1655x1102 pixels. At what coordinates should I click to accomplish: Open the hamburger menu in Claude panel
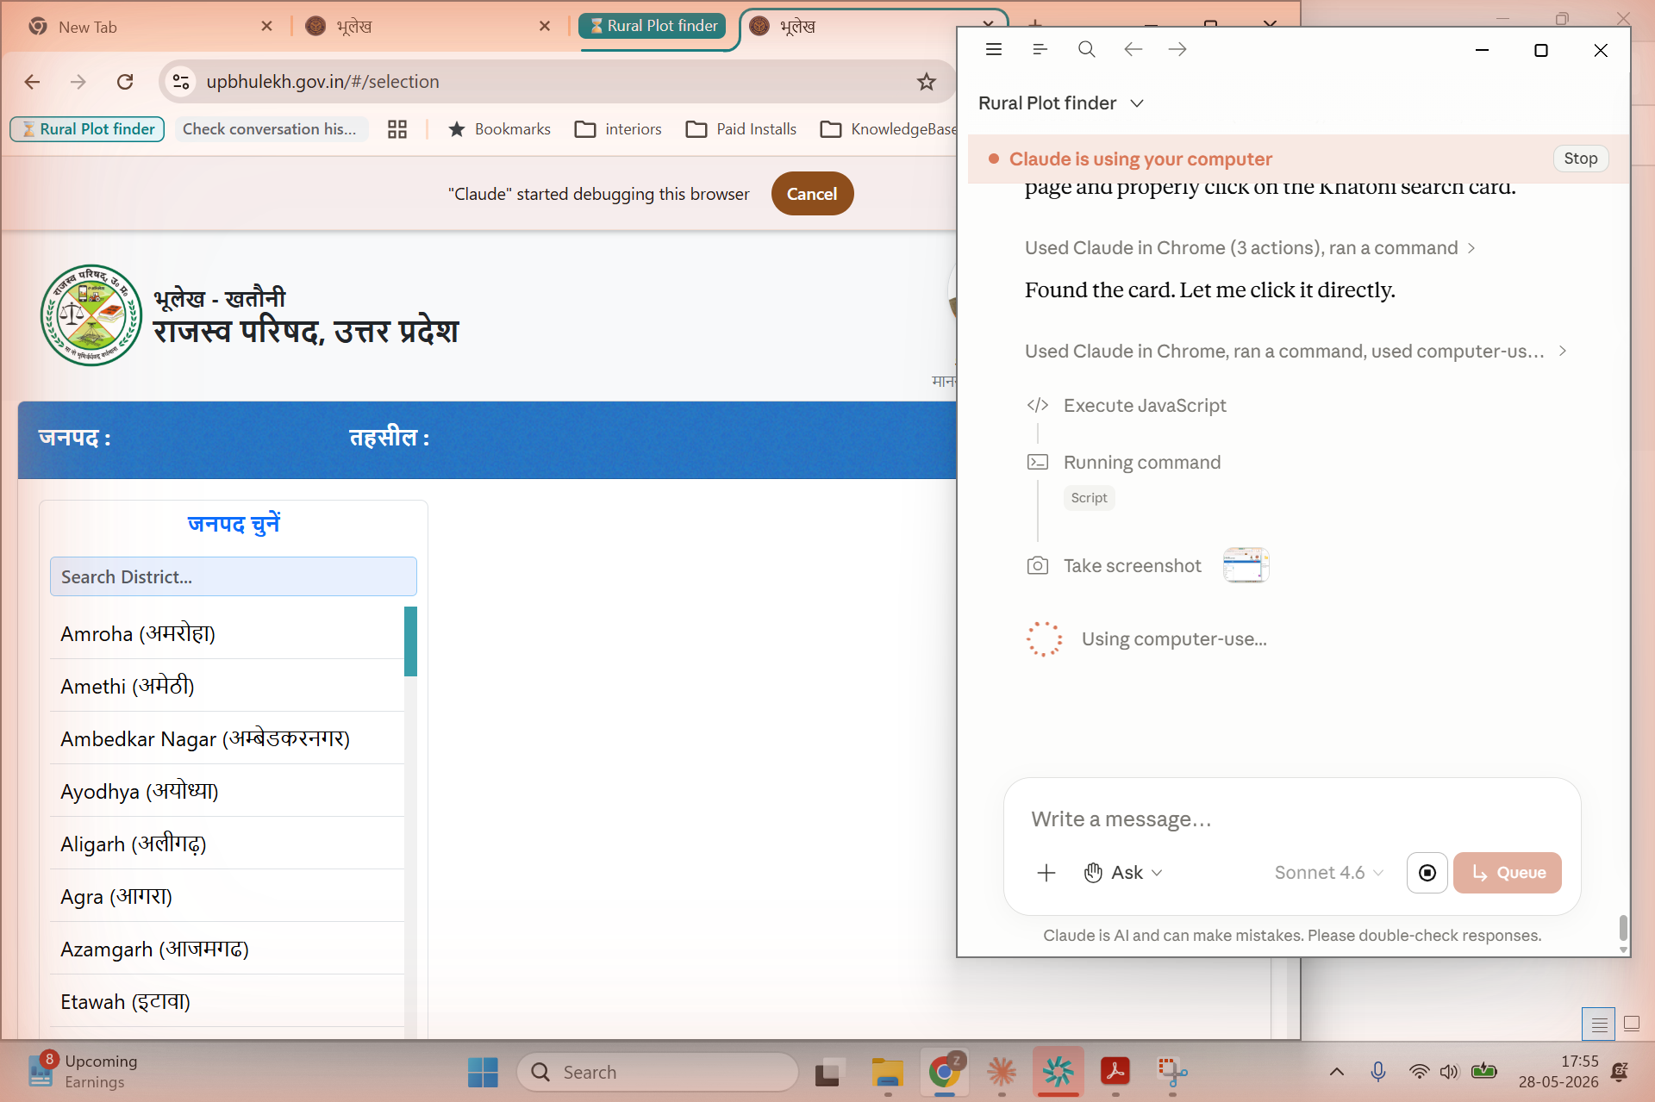coord(994,50)
